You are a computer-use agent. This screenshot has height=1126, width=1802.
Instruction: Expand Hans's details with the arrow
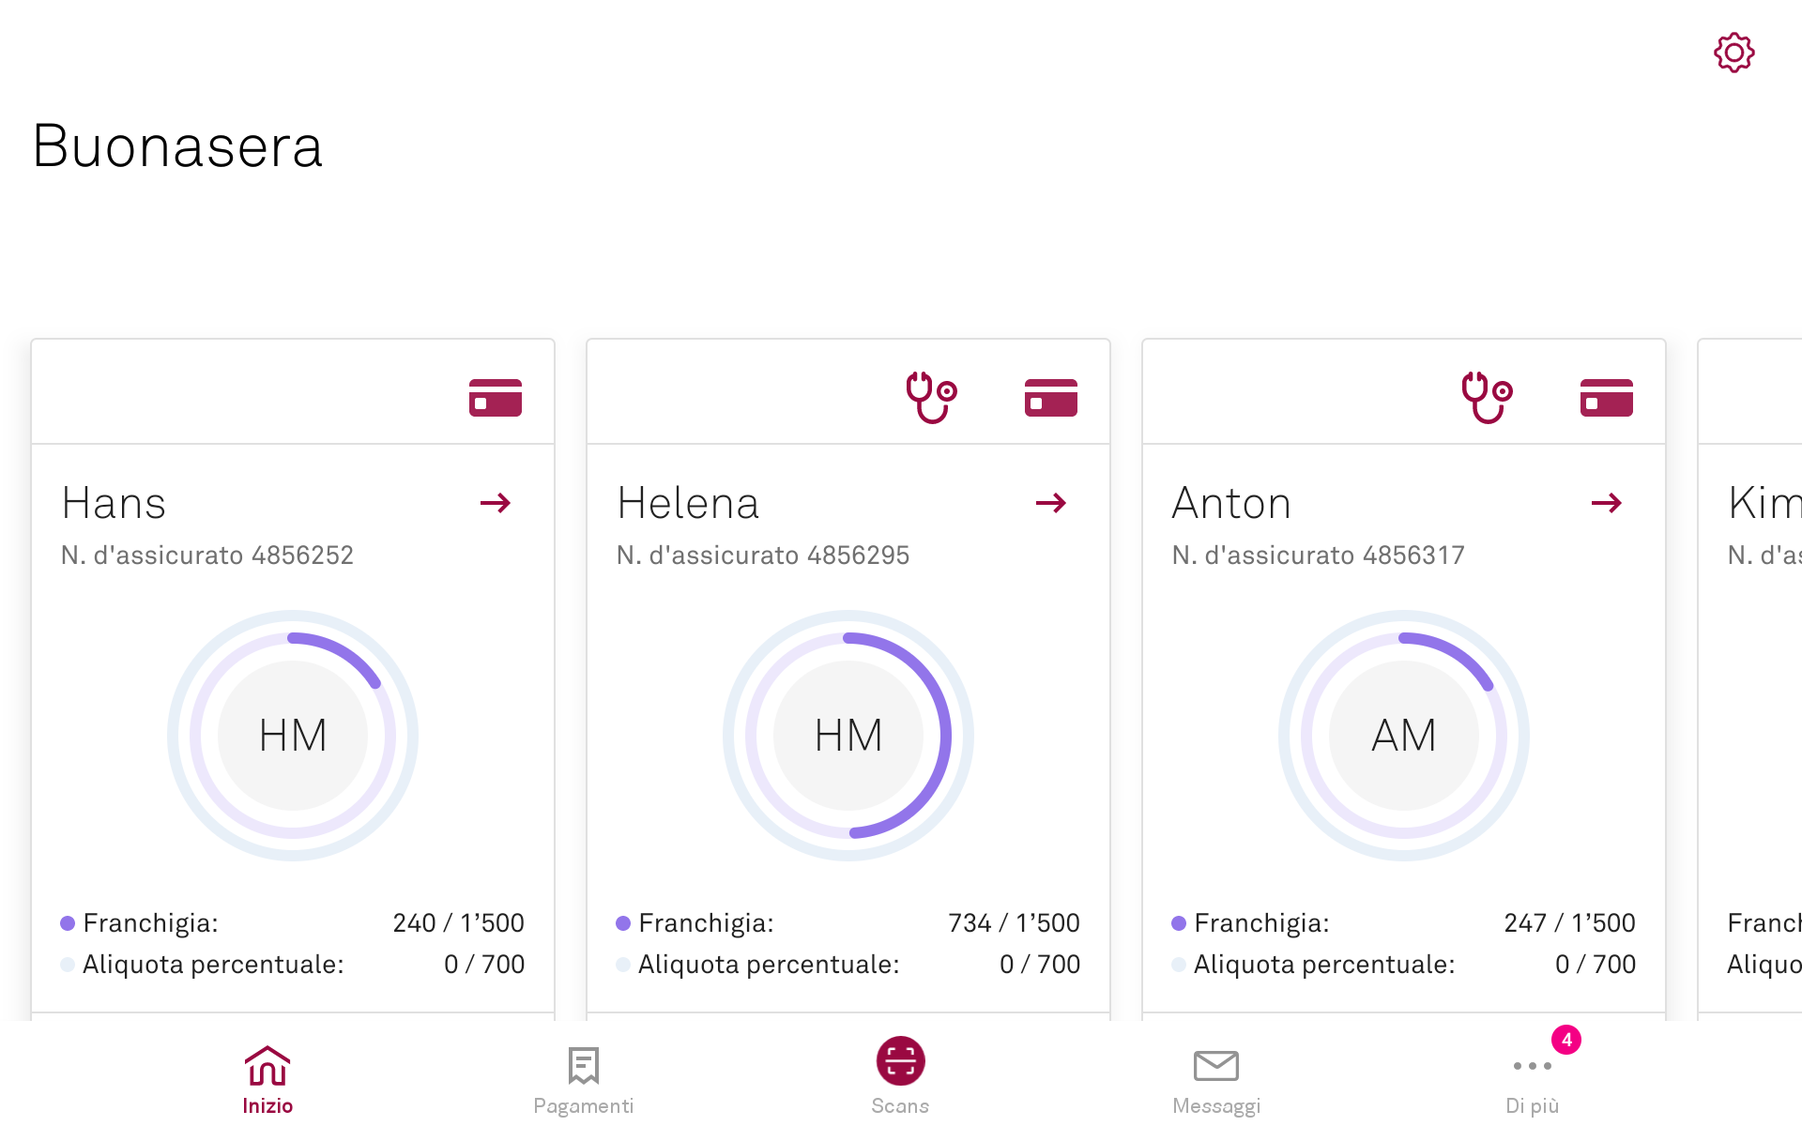(x=495, y=503)
